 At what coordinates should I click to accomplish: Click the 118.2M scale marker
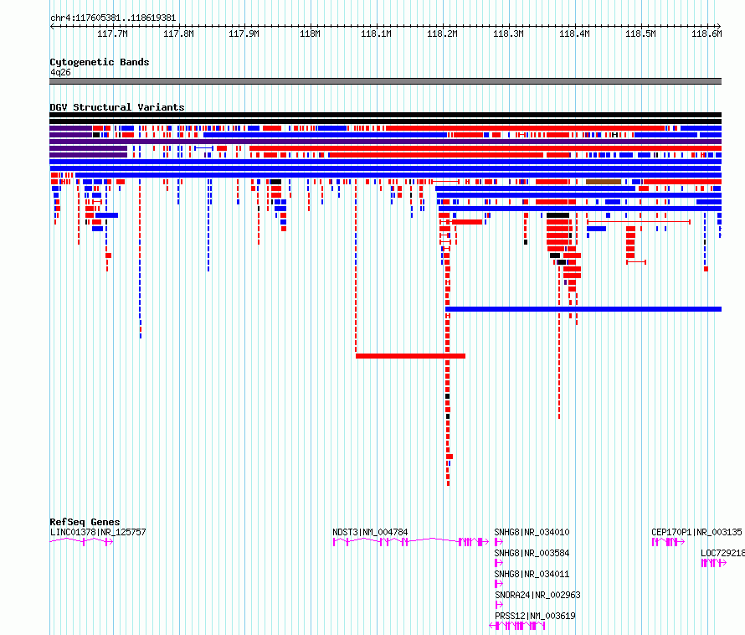tap(442, 34)
